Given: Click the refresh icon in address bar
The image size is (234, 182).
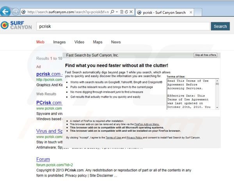Looking at the screenshot, I should pyautogui.click(x=126, y=12).
